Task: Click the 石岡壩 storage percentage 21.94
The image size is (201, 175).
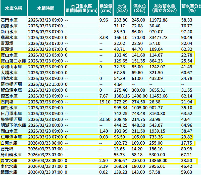Action: [186, 102]
